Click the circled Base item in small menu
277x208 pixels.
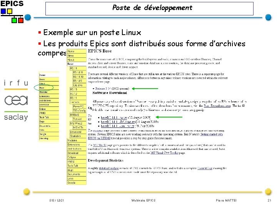pyautogui.click(x=49, y=88)
